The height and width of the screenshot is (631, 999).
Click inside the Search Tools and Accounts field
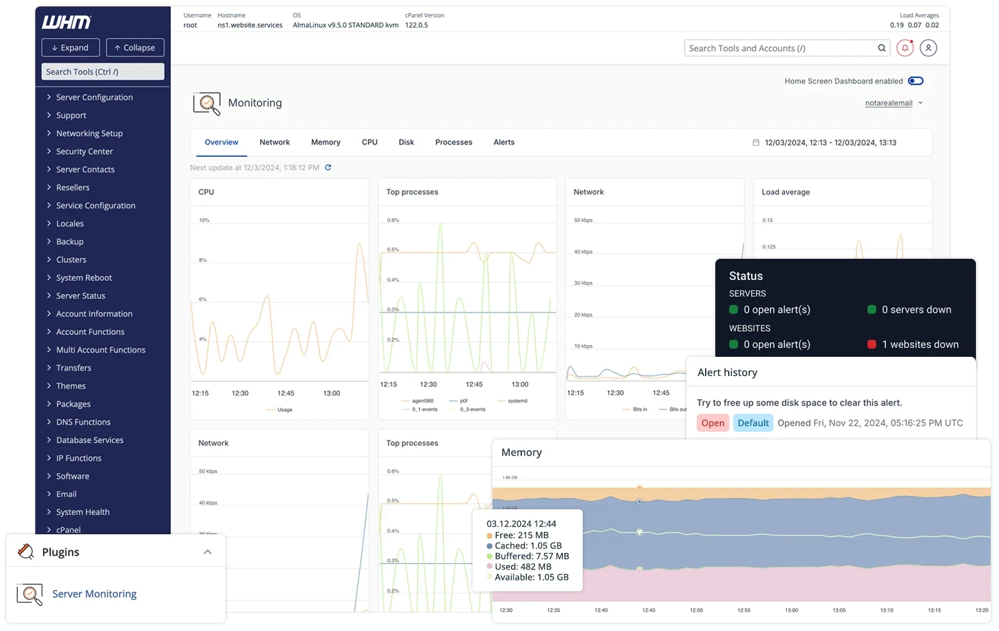coord(768,47)
